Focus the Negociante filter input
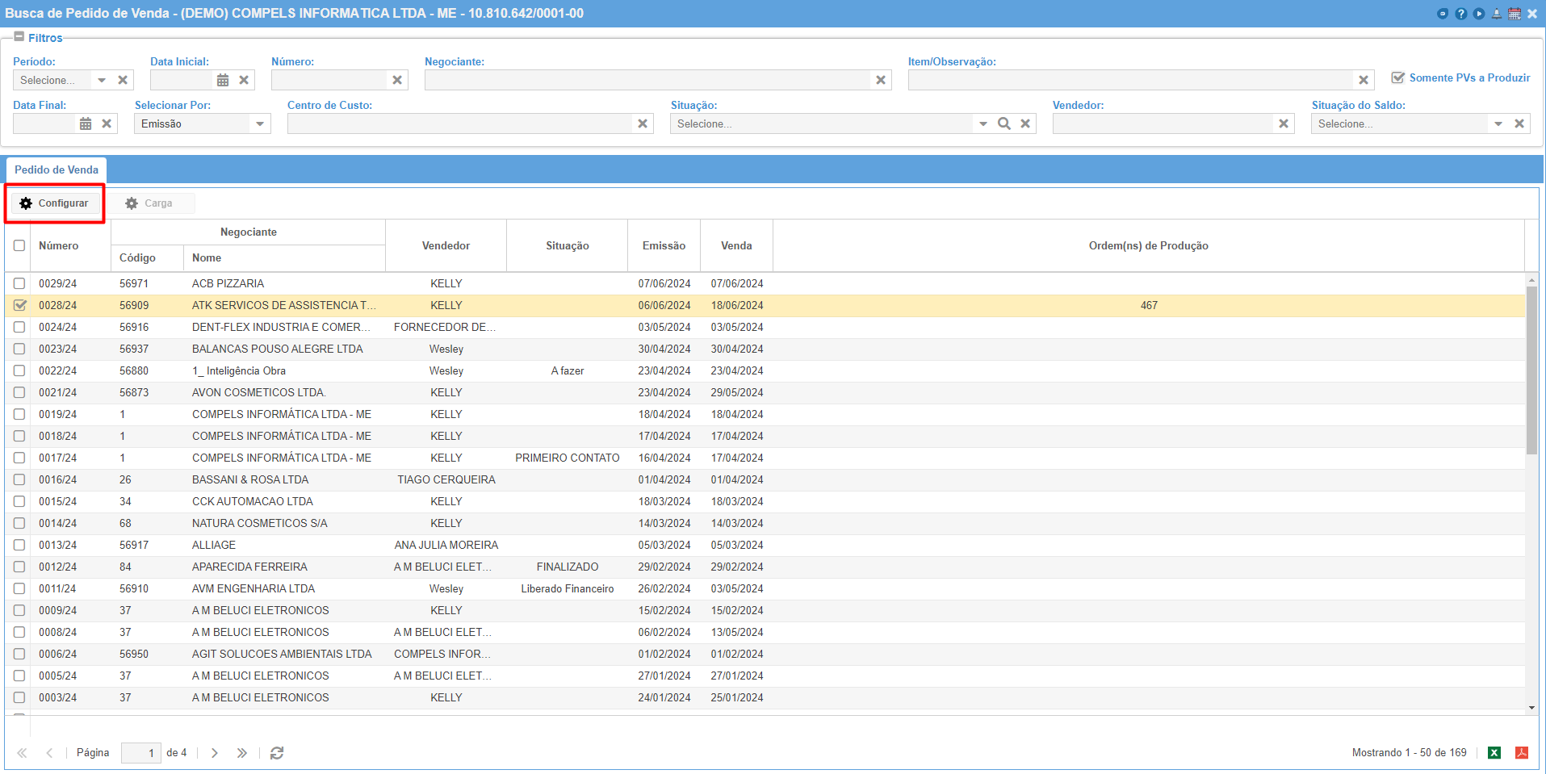1546x774 pixels. point(648,80)
